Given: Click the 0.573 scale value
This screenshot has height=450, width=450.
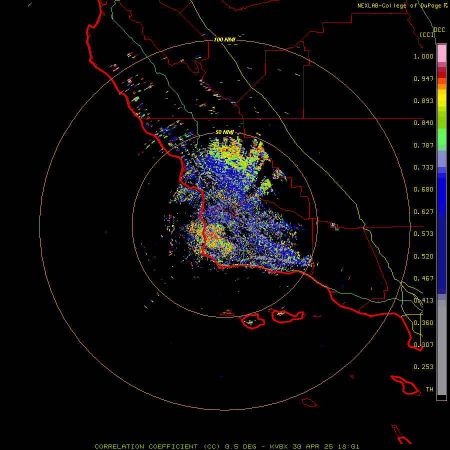Looking at the screenshot, I should pyautogui.click(x=423, y=234).
